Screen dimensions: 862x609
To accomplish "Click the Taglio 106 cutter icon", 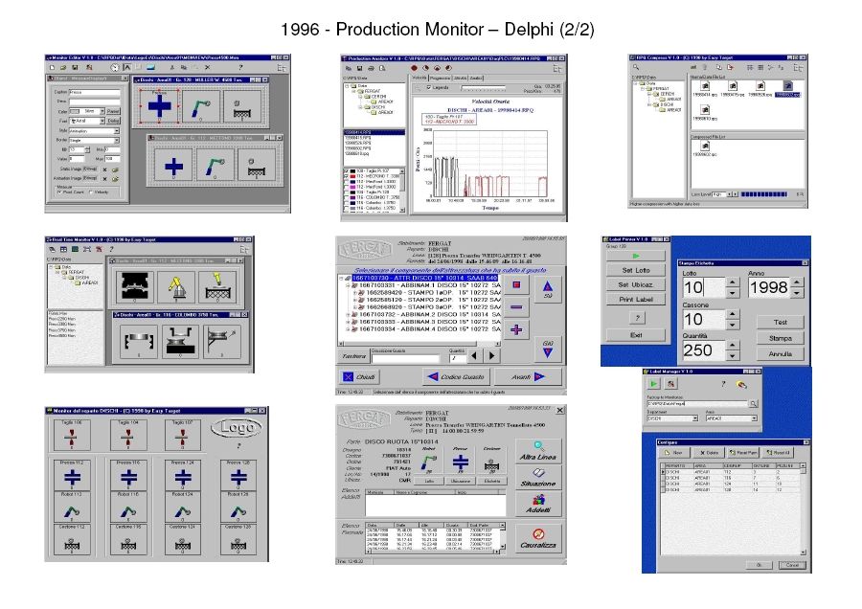I will click(71, 437).
